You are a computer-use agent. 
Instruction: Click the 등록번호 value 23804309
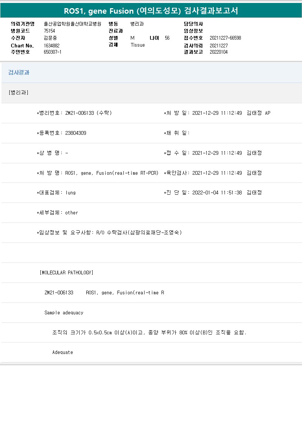pyautogui.click(x=76, y=133)
